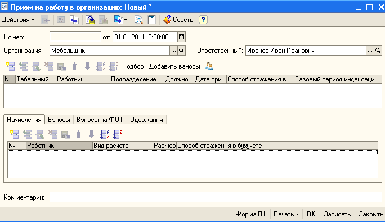The height and width of the screenshot is (222, 385).
Task: Switch to the Начисления tab
Action: click(x=24, y=120)
